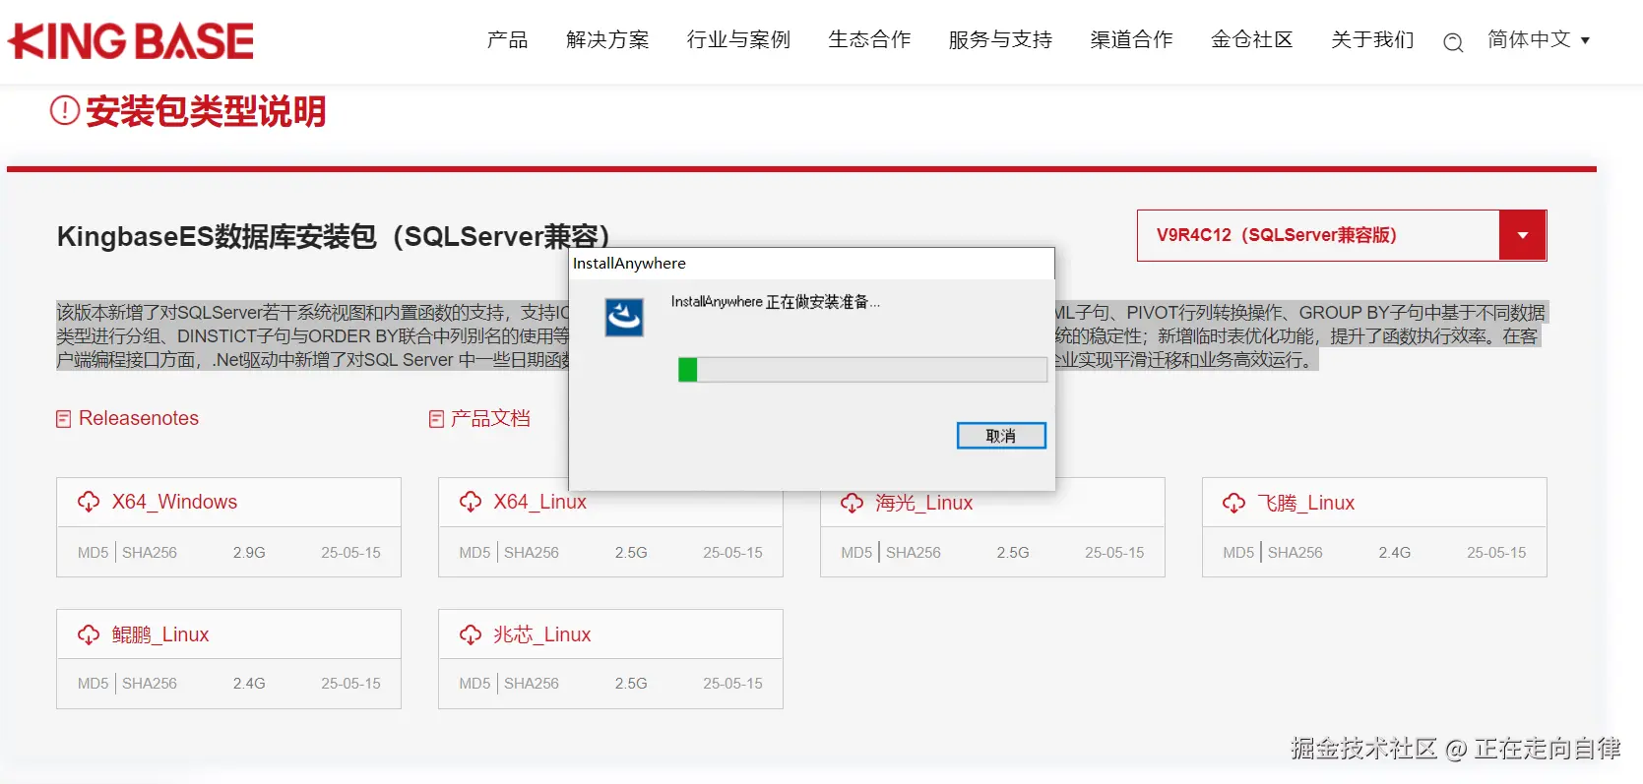Open the 行业与案例 menu

click(738, 39)
